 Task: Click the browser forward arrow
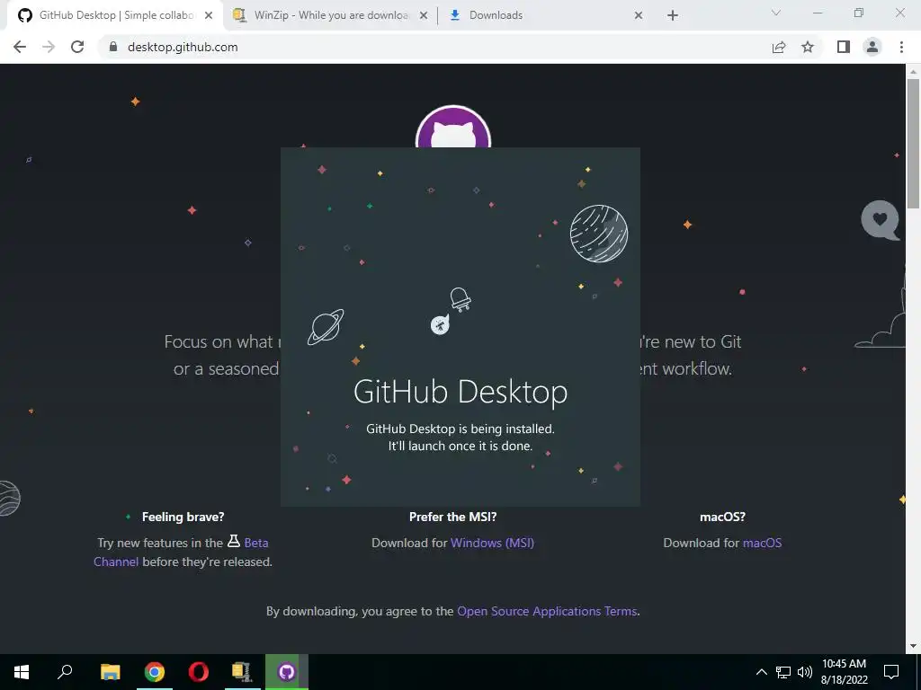click(49, 47)
